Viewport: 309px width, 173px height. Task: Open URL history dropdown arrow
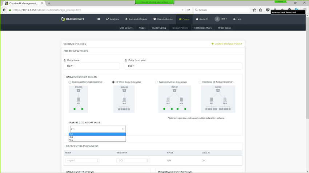(x=182, y=10)
